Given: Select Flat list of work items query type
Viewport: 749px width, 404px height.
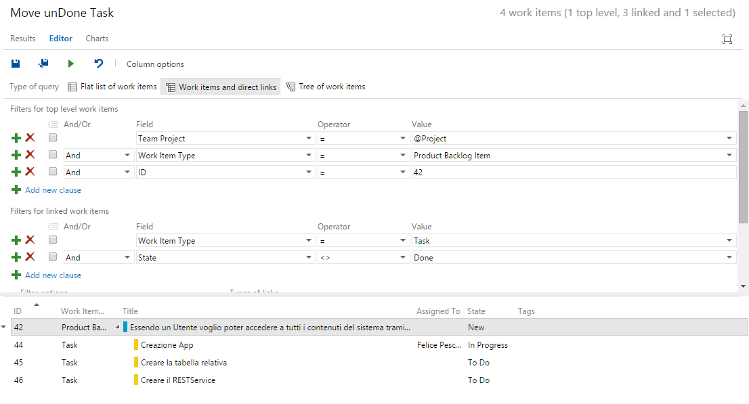Looking at the screenshot, I should [112, 87].
